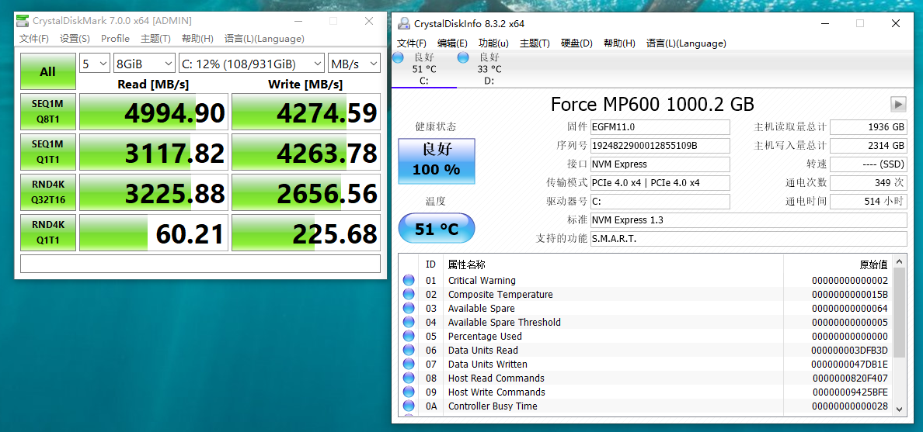Open CrystalDiskMark Profile menu

coord(115,39)
